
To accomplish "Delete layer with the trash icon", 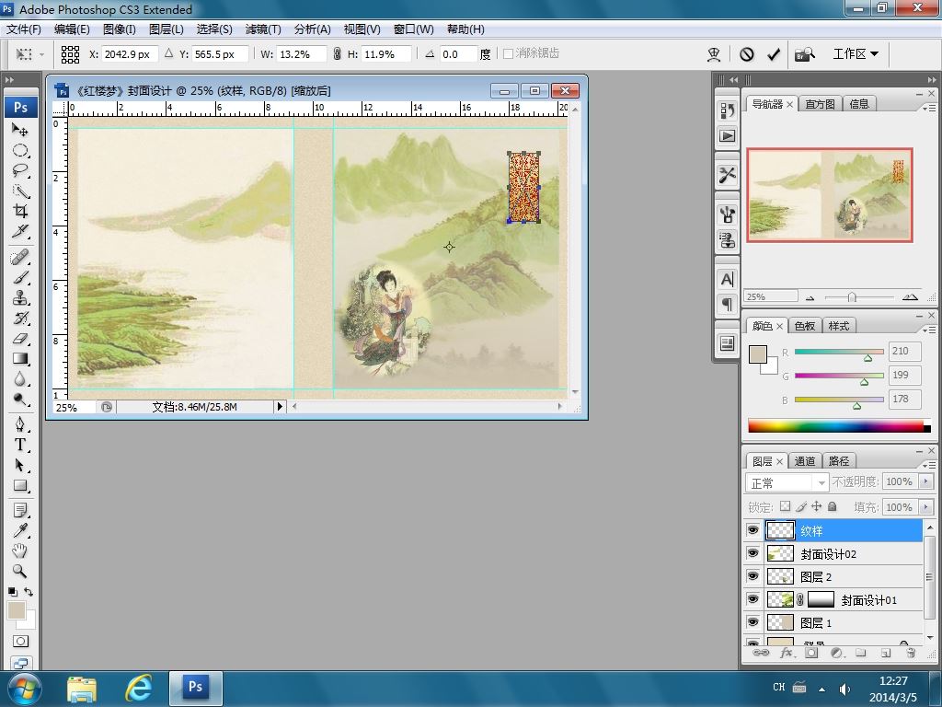I will (910, 653).
